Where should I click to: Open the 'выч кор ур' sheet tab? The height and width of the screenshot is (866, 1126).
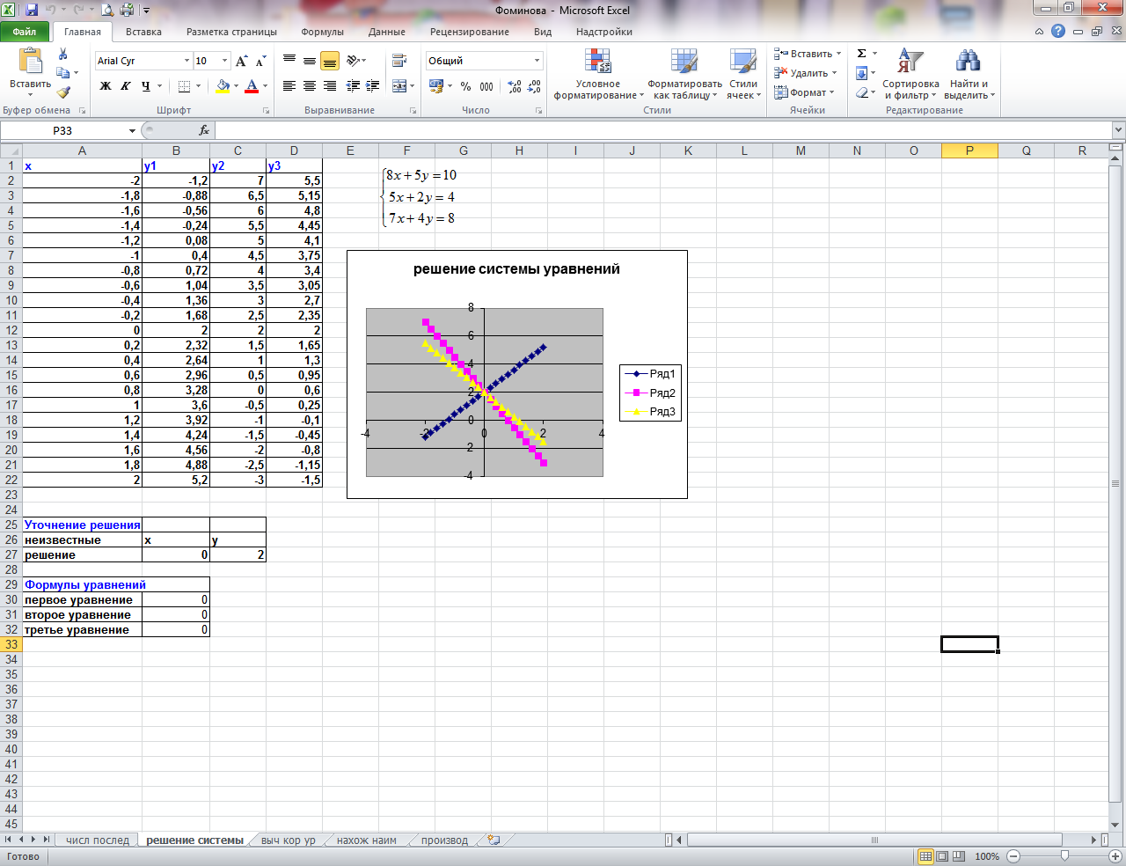(289, 840)
